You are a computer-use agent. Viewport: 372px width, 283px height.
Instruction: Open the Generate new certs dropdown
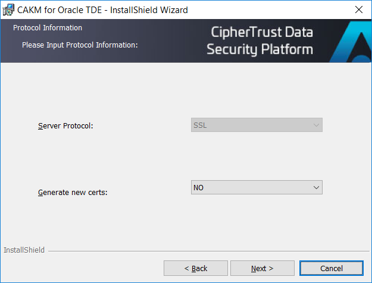[x=257, y=187]
